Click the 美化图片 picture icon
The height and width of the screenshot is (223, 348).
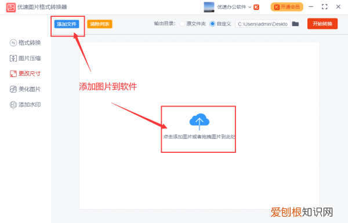tap(13, 89)
